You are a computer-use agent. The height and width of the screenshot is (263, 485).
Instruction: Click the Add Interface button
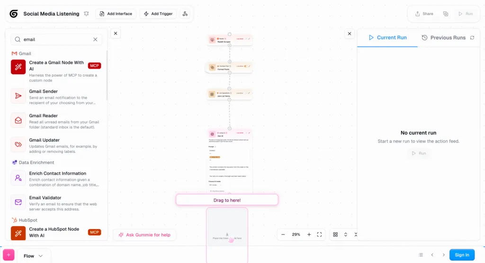click(x=116, y=14)
